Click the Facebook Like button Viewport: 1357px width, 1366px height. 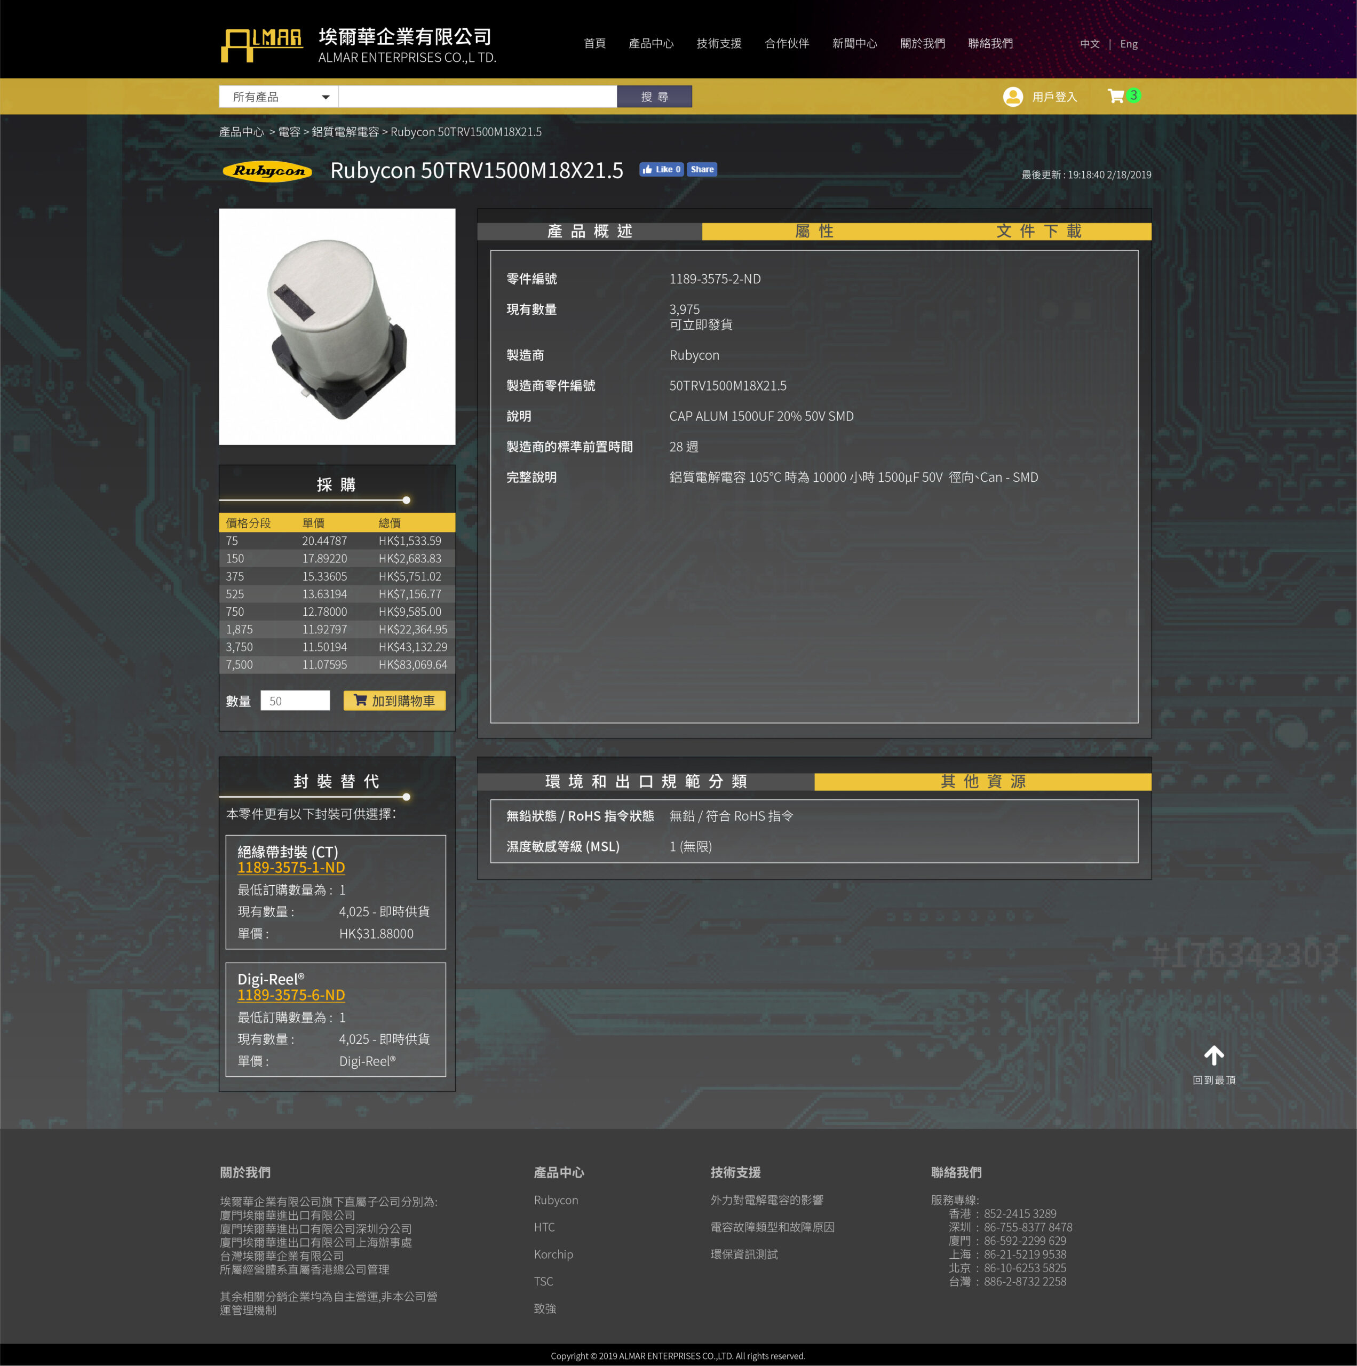661,170
